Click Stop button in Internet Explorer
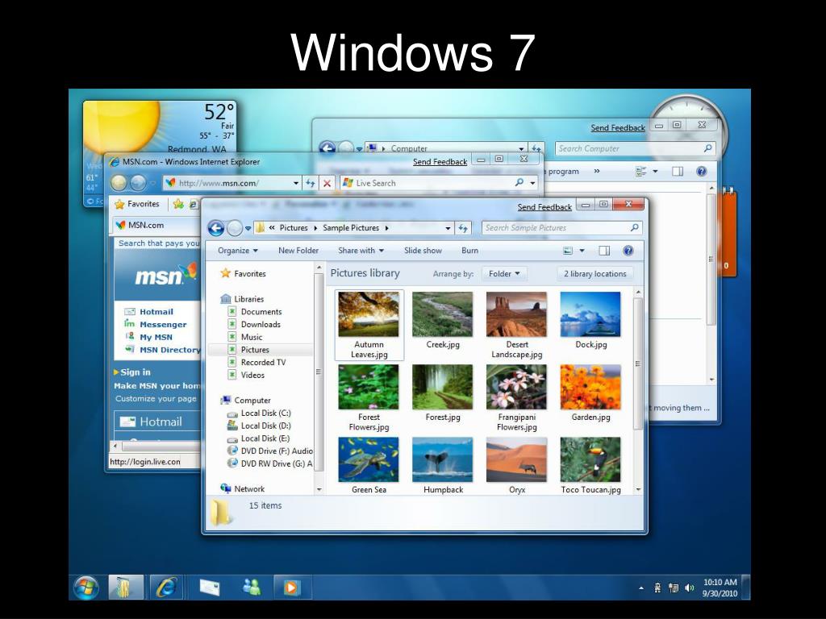This screenshot has width=826, height=619. pyautogui.click(x=327, y=183)
